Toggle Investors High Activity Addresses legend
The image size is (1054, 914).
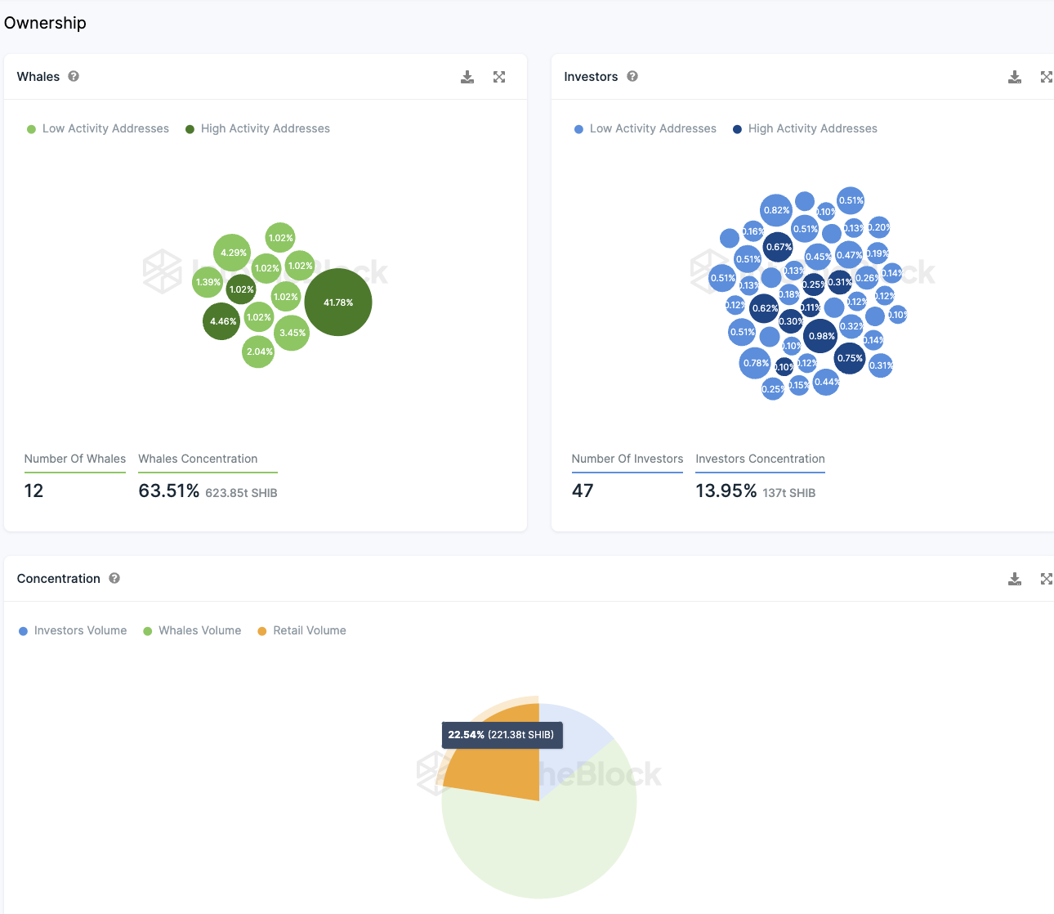(805, 128)
